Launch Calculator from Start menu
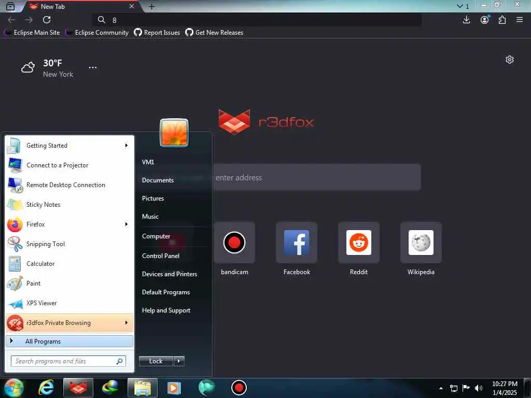The image size is (531, 398). (69, 264)
